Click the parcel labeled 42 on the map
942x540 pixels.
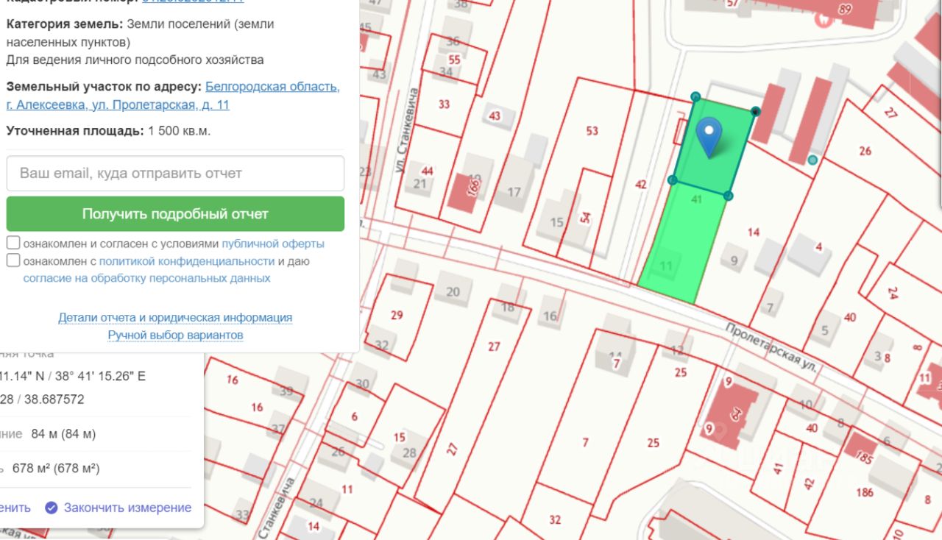tap(640, 185)
